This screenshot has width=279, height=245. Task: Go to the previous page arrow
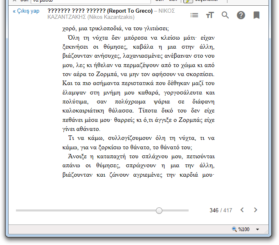[242, 210]
